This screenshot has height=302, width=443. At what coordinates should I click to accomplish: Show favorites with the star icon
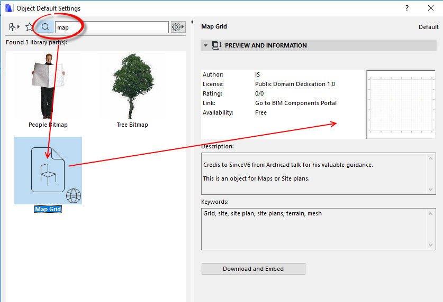[29, 27]
